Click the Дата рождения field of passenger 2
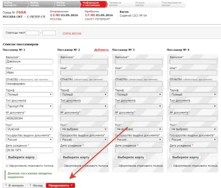The height and width of the screenshot is (188, 221). [x=84, y=150]
